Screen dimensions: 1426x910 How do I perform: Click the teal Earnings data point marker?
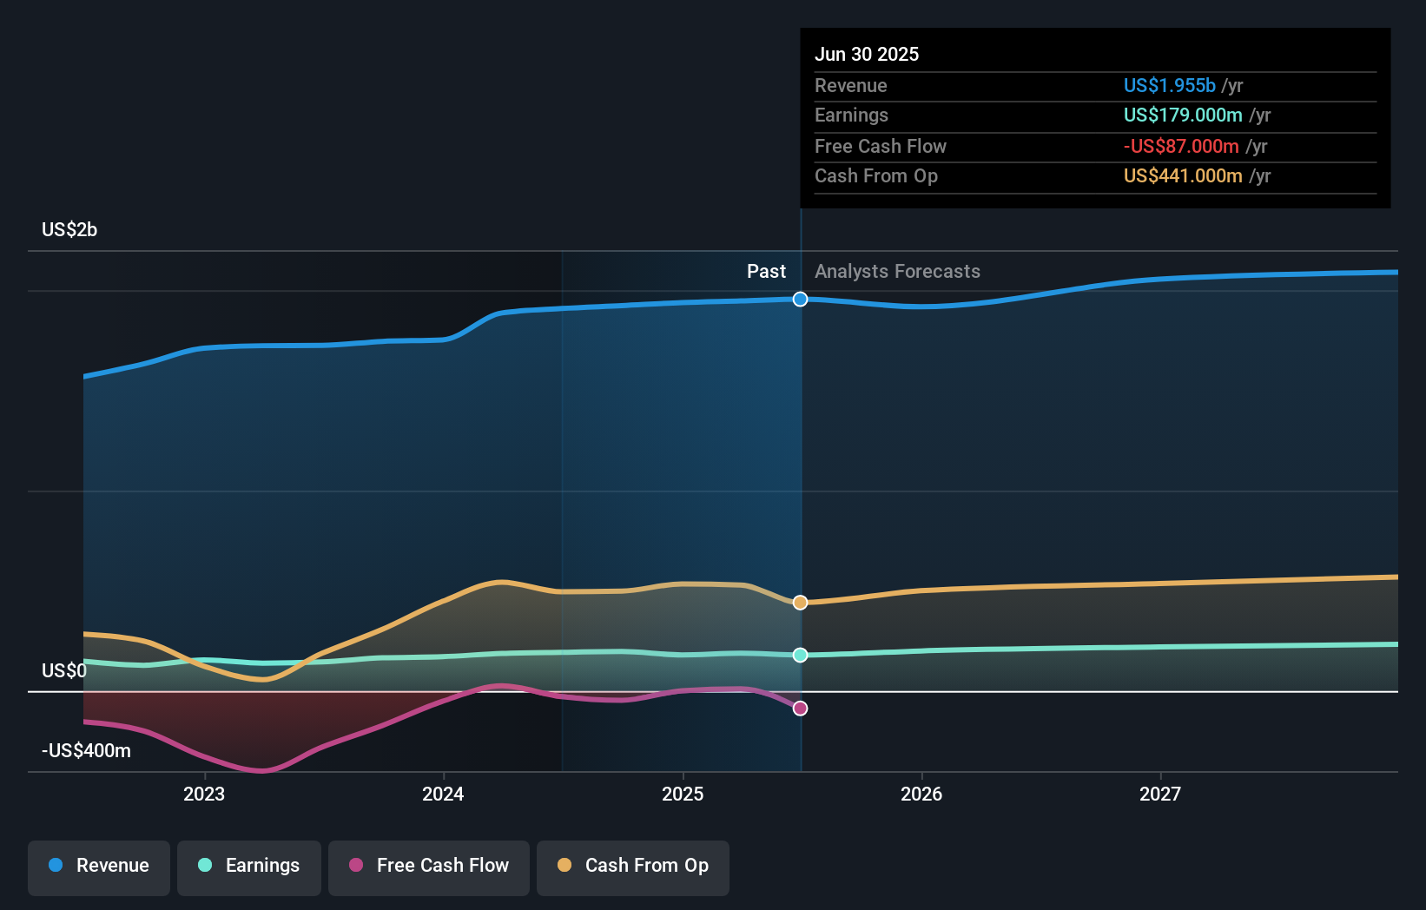click(801, 655)
